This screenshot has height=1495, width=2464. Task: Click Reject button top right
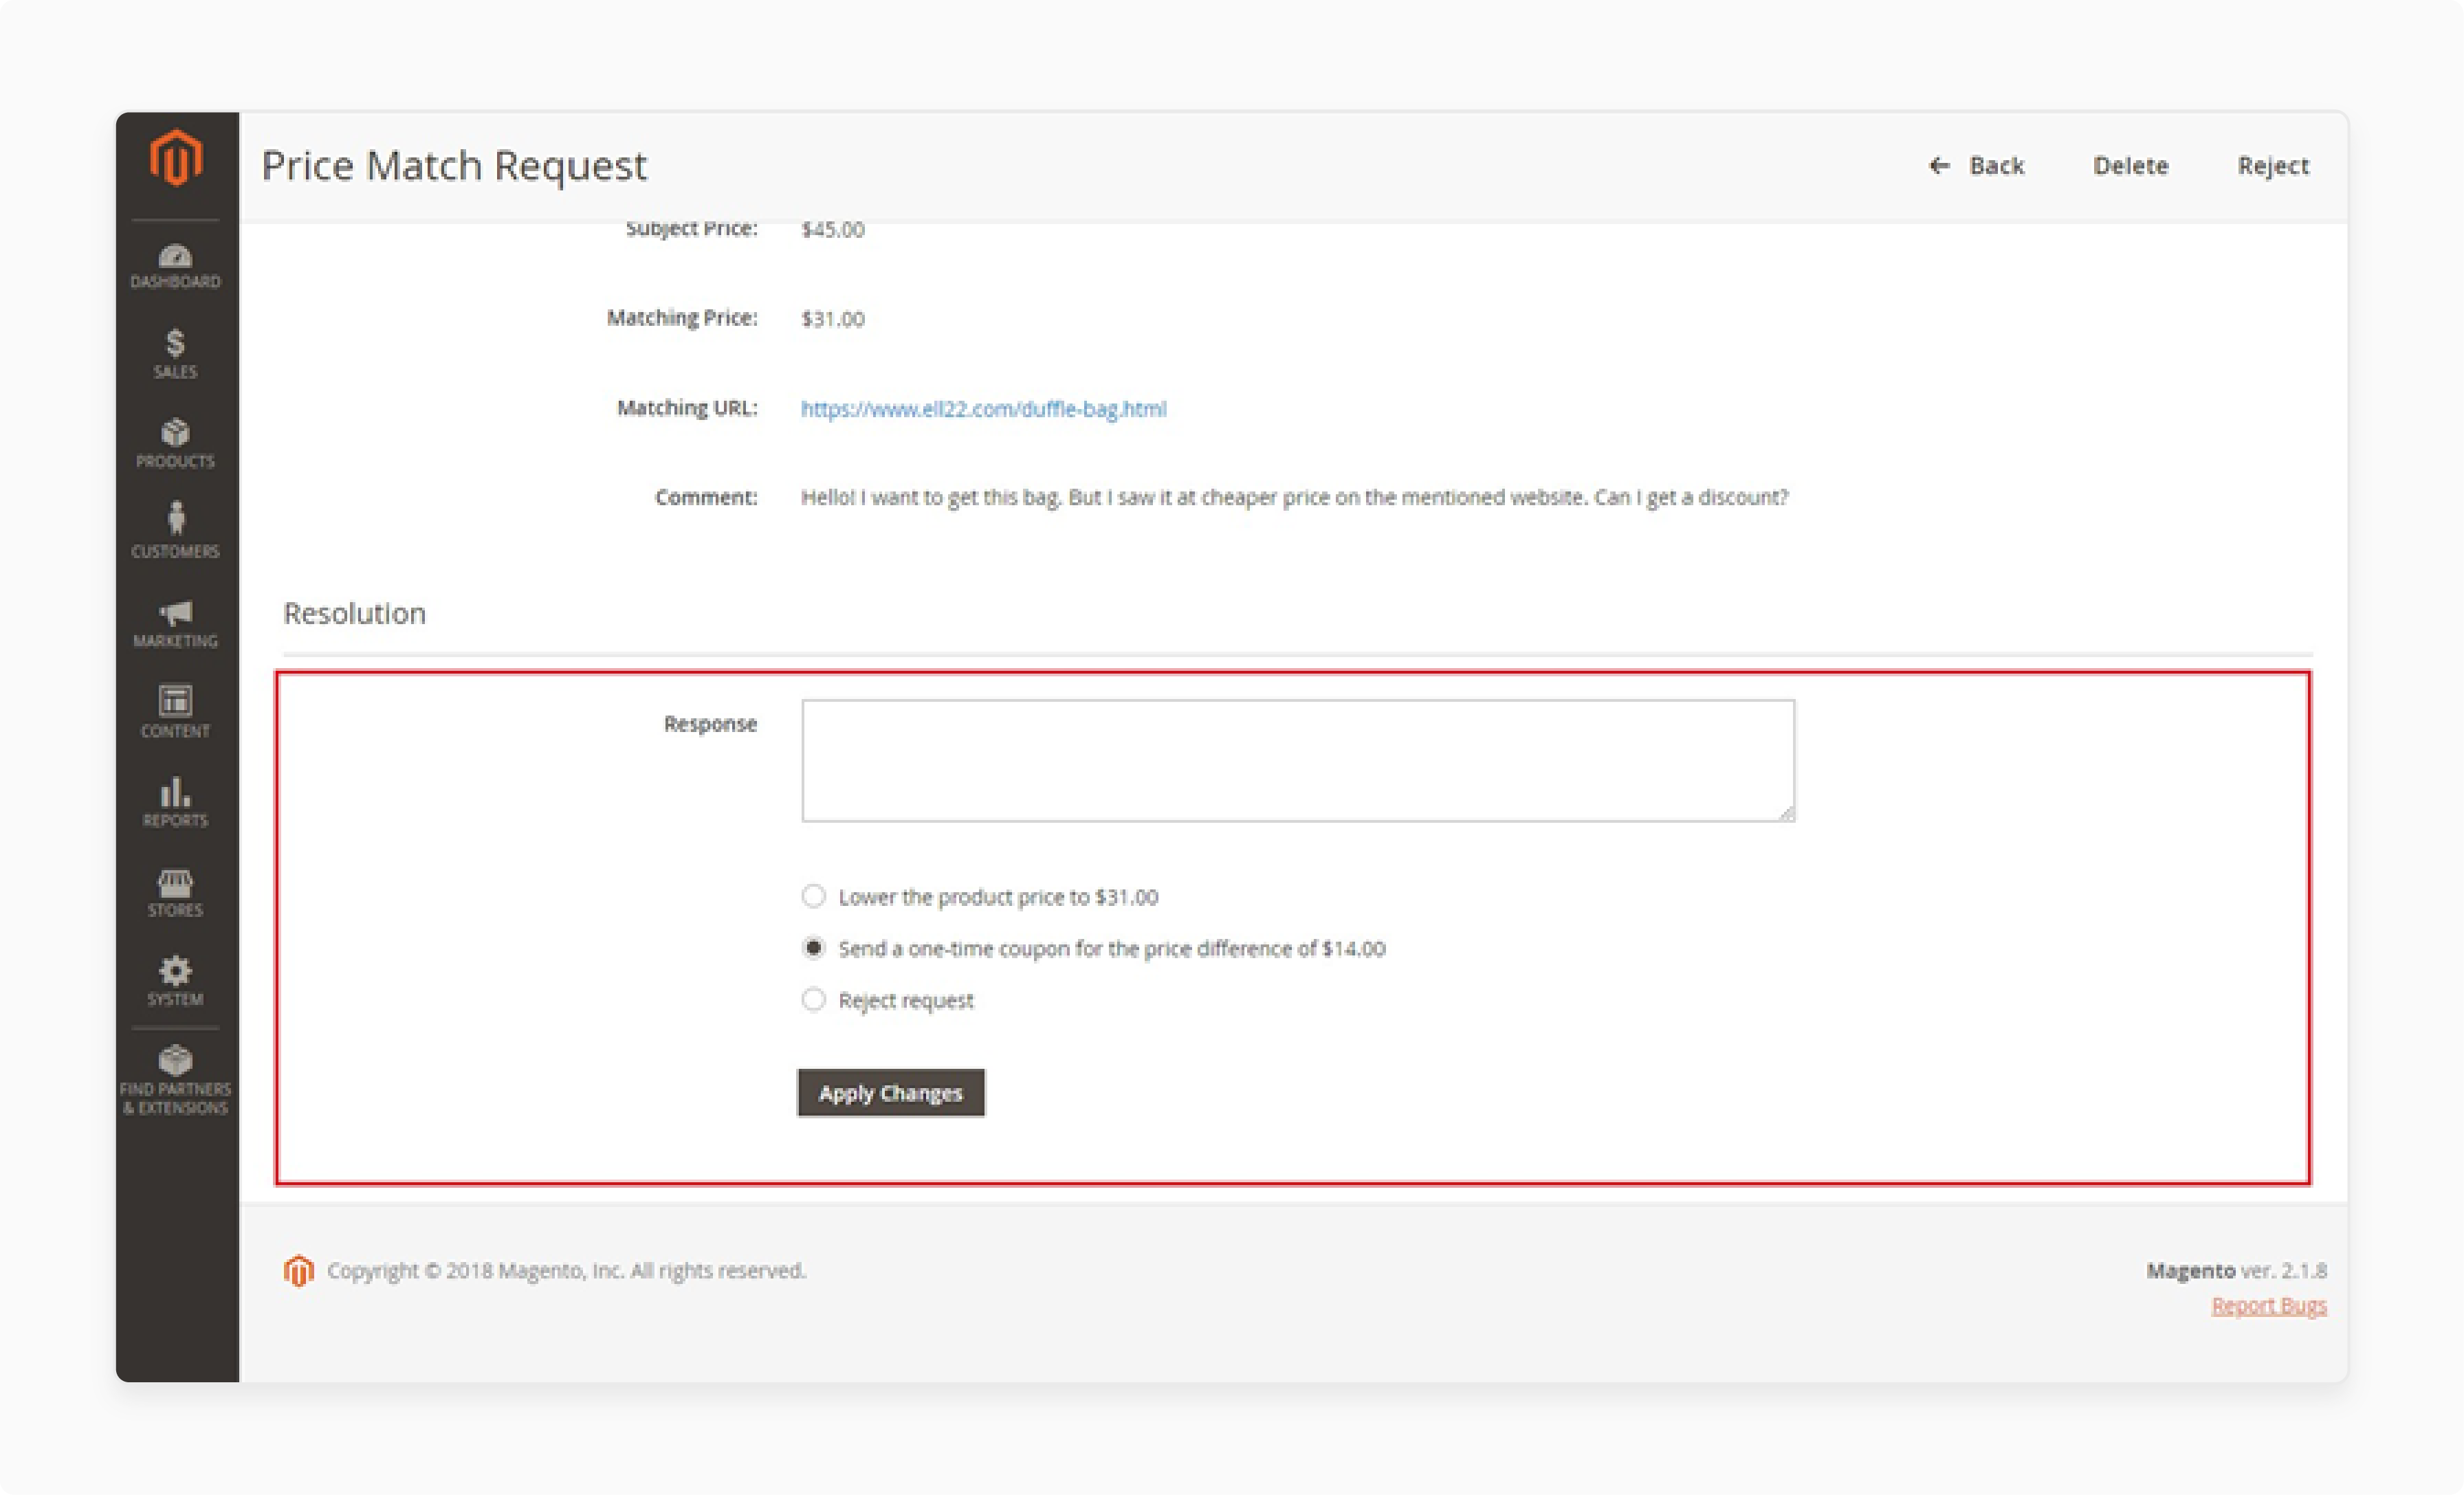coord(2272,164)
